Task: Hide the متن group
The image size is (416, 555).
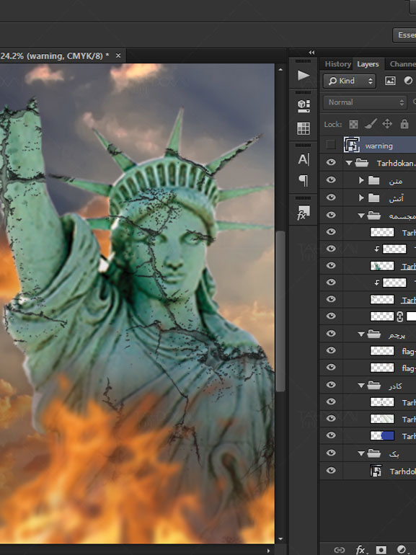Action: 331,179
